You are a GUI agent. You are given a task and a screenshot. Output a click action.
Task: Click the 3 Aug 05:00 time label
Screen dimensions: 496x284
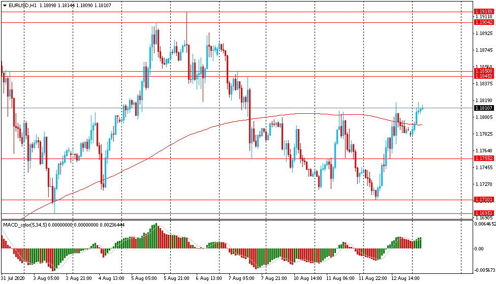pos(46,278)
